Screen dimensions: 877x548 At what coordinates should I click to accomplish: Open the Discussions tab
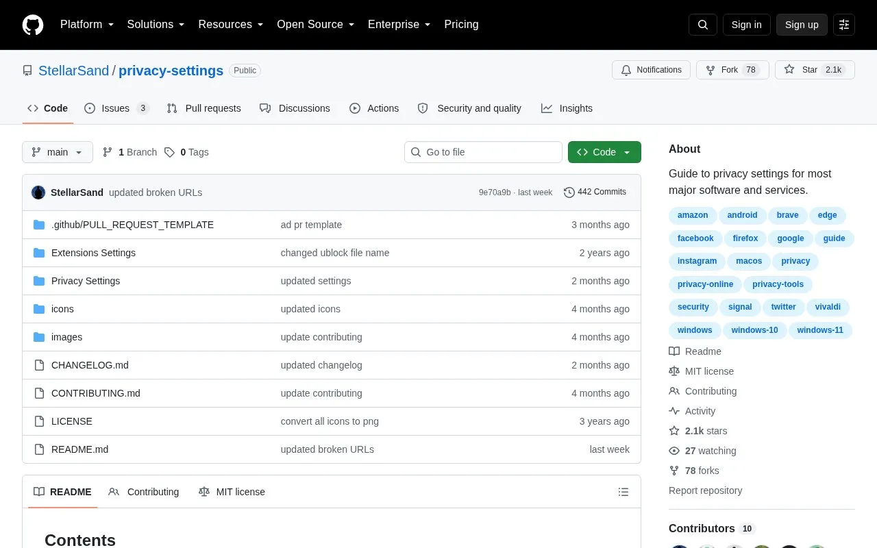[295, 108]
